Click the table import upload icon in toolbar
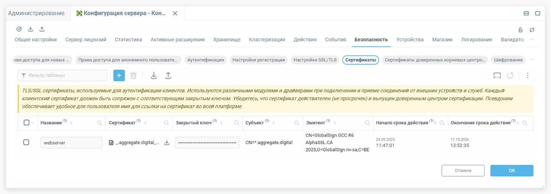This screenshot has width=551, height=194. coord(168,75)
